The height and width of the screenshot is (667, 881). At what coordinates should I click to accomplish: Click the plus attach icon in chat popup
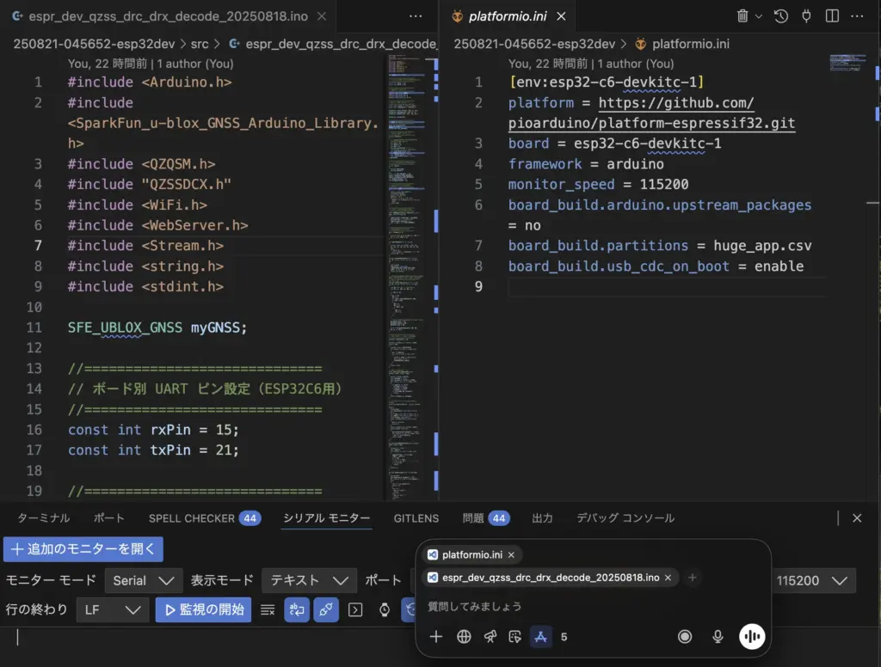[436, 636]
